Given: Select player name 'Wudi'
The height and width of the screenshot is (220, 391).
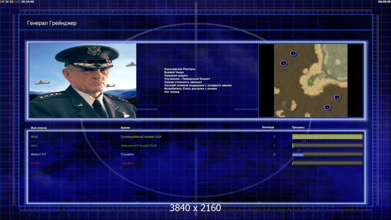Looking at the screenshot, I should pyautogui.click(x=34, y=137).
